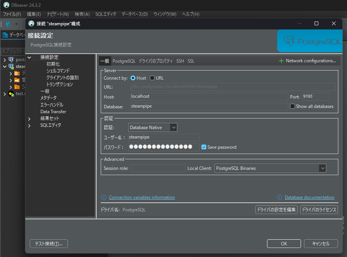Switch to the PostgreSQL tab
The width and height of the screenshot is (347, 257).
124,61
